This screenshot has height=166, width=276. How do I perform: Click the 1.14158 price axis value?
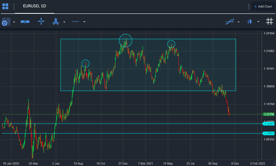point(269,104)
